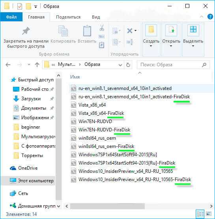Viewport: 215px width, 219px height.
Task: Switch to details list view icon
Action: pyautogui.click(x=200, y=214)
